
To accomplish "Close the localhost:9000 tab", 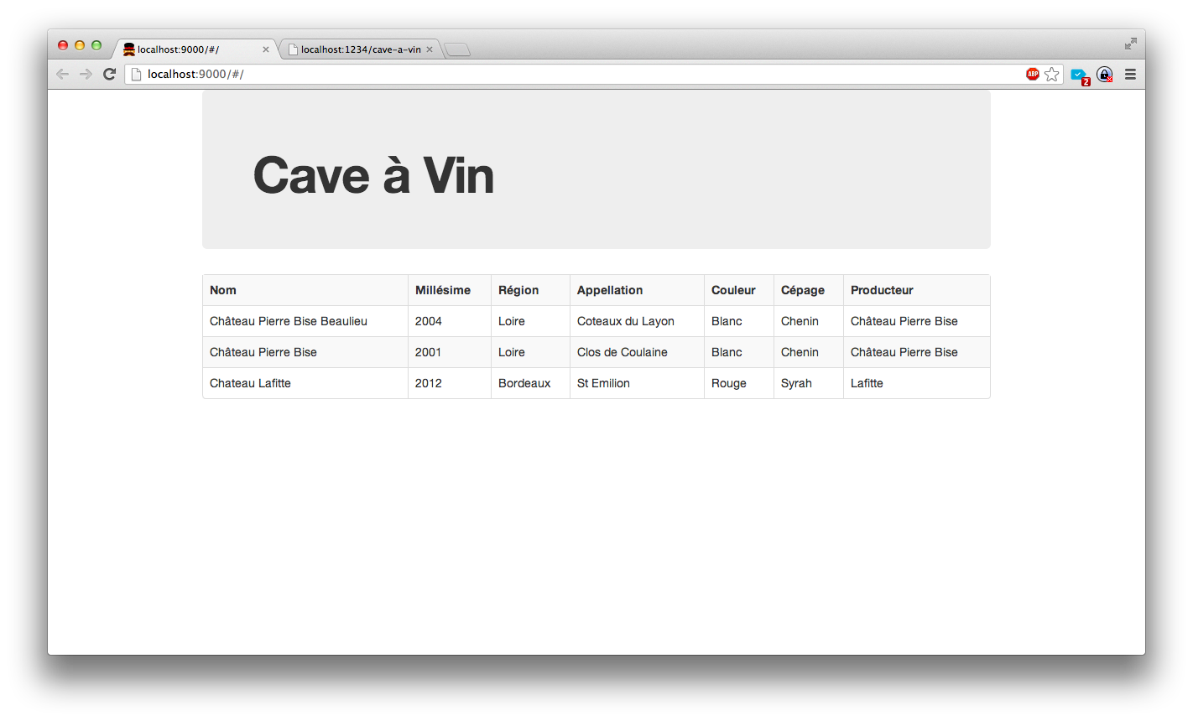I will [x=266, y=49].
